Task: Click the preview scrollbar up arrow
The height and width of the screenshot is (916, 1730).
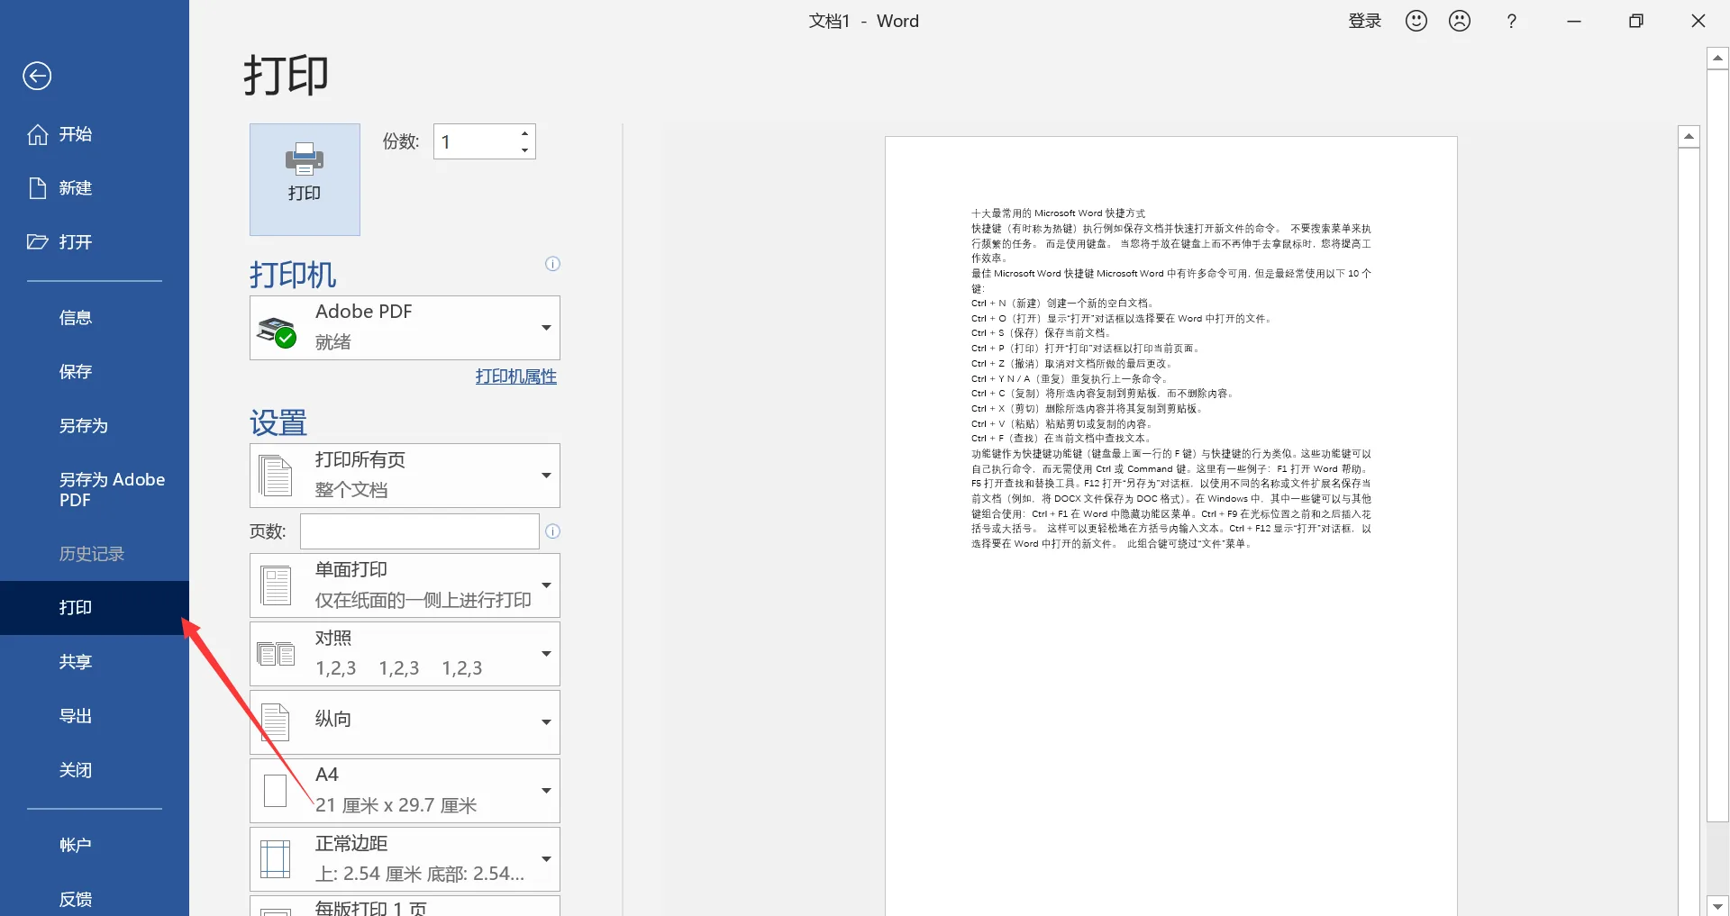Action: [x=1689, y=137]
